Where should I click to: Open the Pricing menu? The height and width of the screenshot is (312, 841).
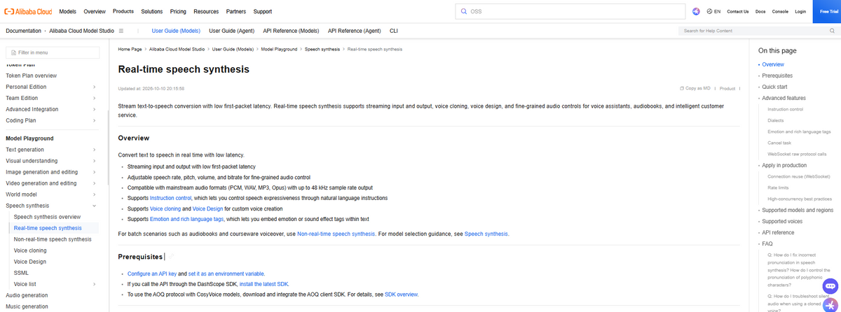pyautogui.click(x=178, y=11)
